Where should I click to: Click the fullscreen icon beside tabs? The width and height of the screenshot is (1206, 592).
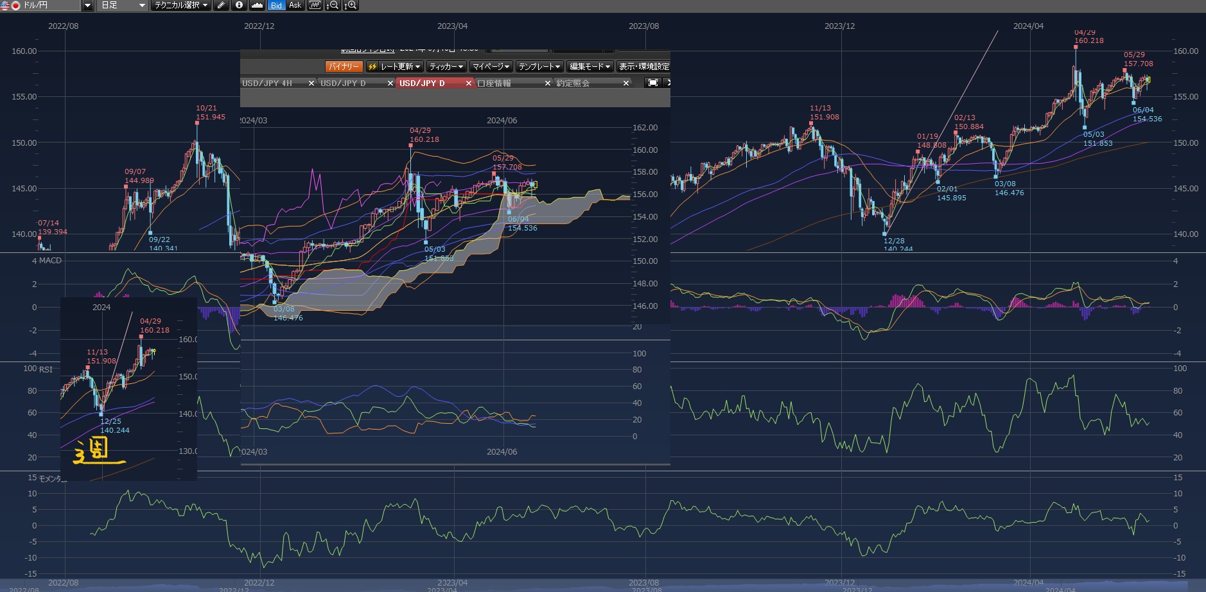(x=652, y=83)
